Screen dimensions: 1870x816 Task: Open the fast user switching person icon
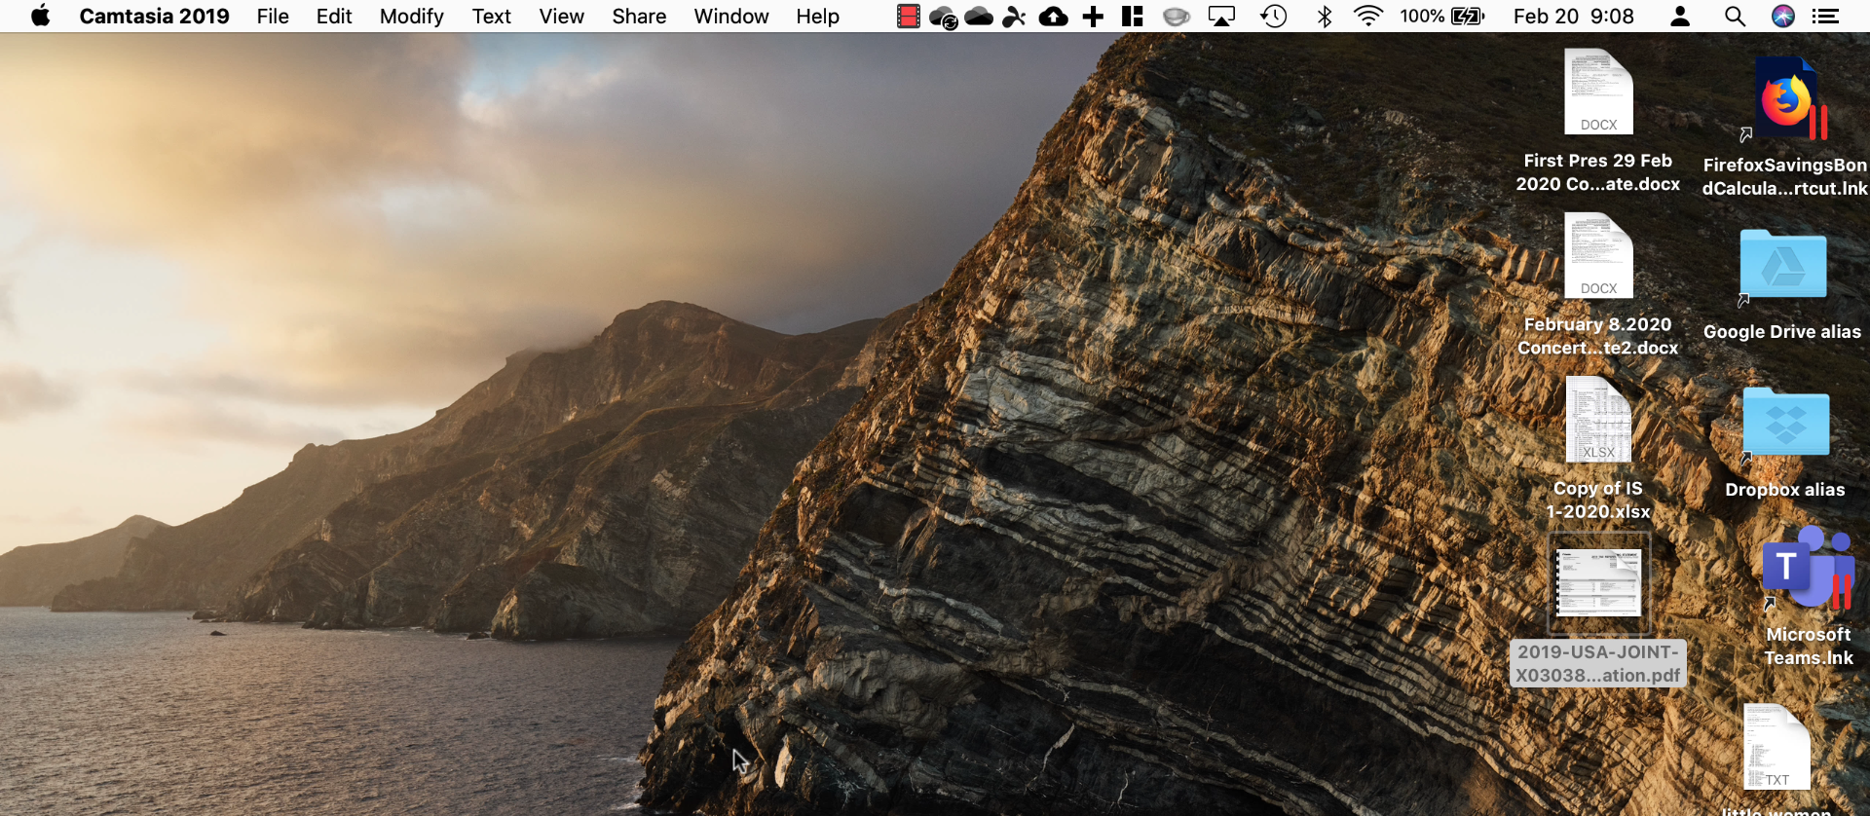pyautogui.click(x=1680, y=17)
